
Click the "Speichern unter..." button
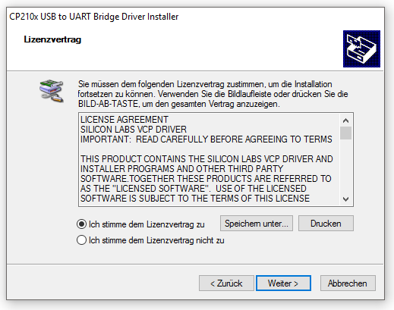(257, 224)
